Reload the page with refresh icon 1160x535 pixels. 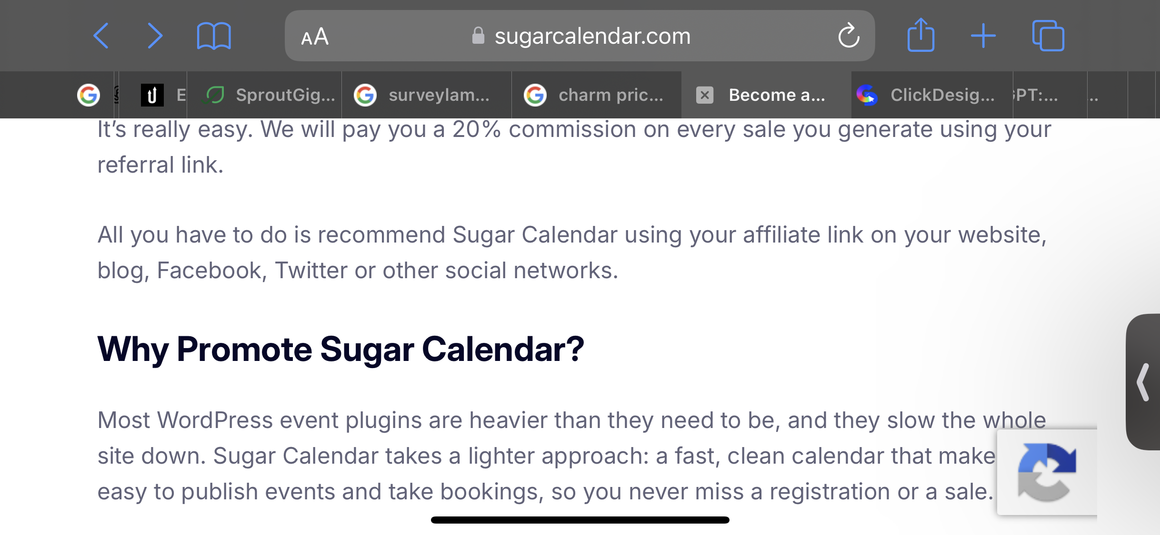[849, 36]
